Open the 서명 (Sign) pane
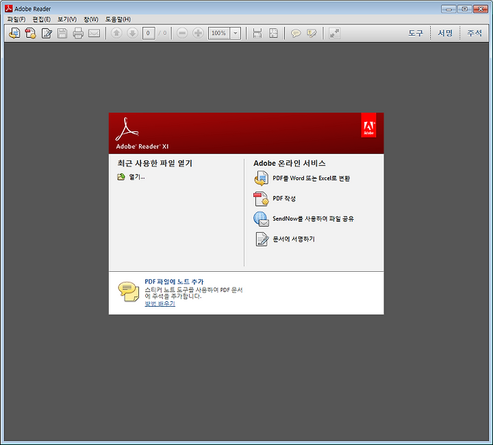The width and height of the screenshot is (493, 445). [445, 33]
